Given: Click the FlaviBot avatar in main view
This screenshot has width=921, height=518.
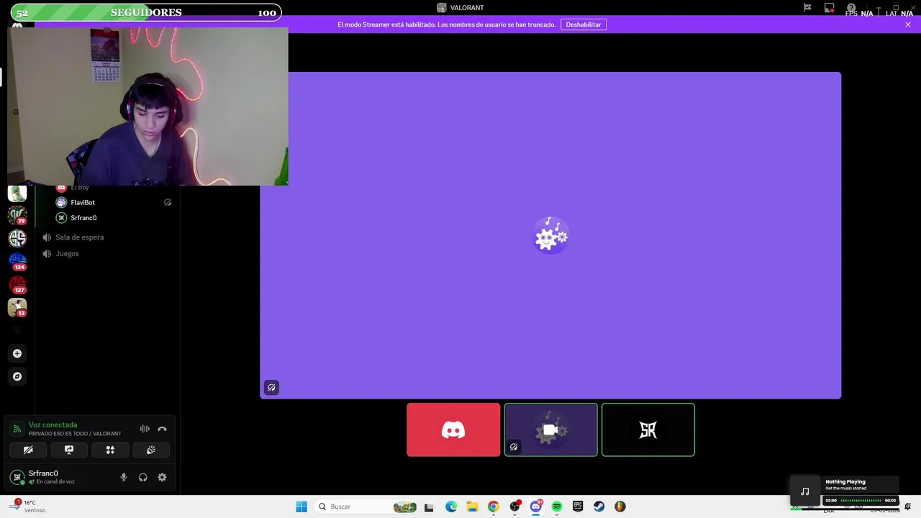Looking at the screenshot, I should click(x=551, y=235).
